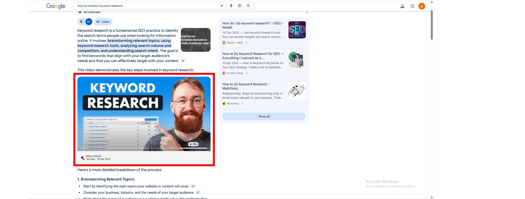Screen dimensions: 525x199
Task: Click the Mailchimp source icon
Action: 224,104
